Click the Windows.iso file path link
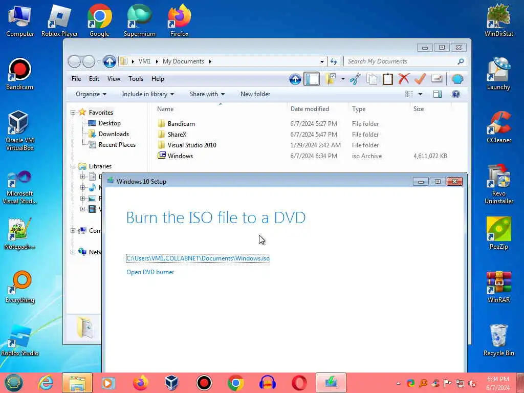This screenshot has height=393, width=524. pos(198,258)
